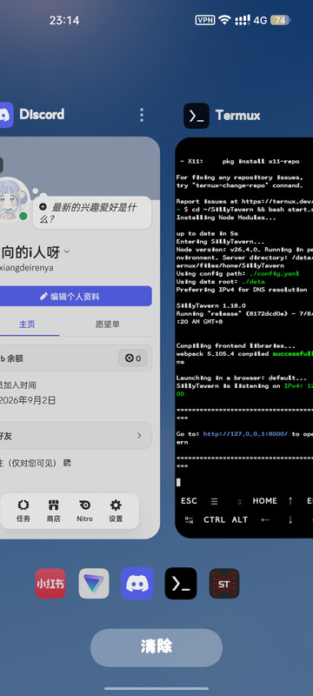Tap the SillyTavern 1.18.0 line in Termux

[x=211, y=306]
